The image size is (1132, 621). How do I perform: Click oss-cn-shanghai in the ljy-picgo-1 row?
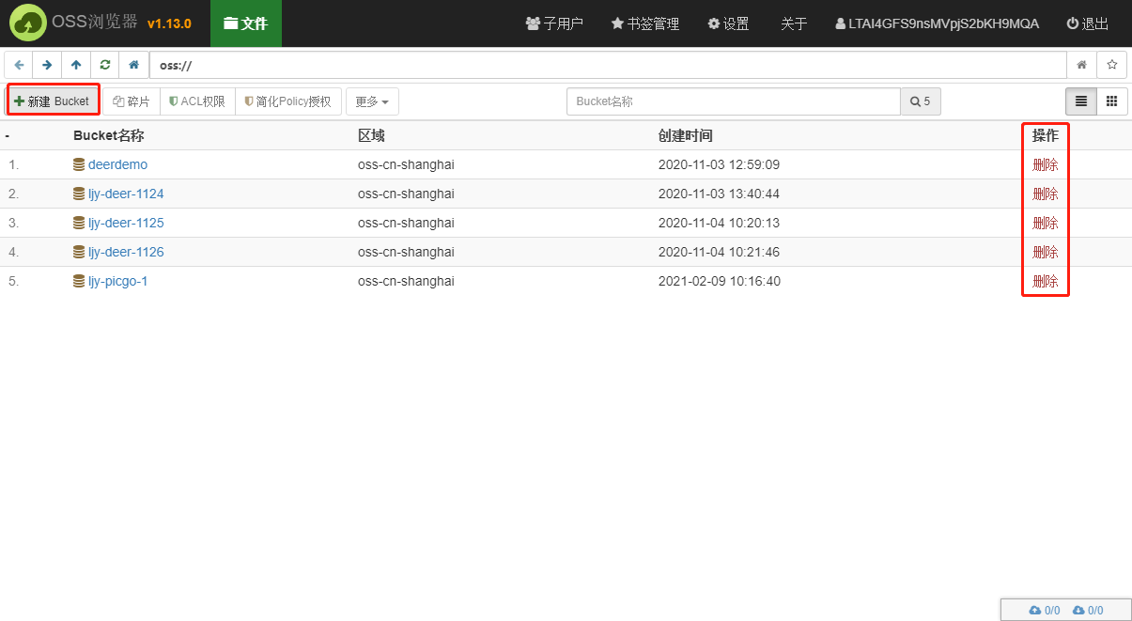[x=406, y=281]
